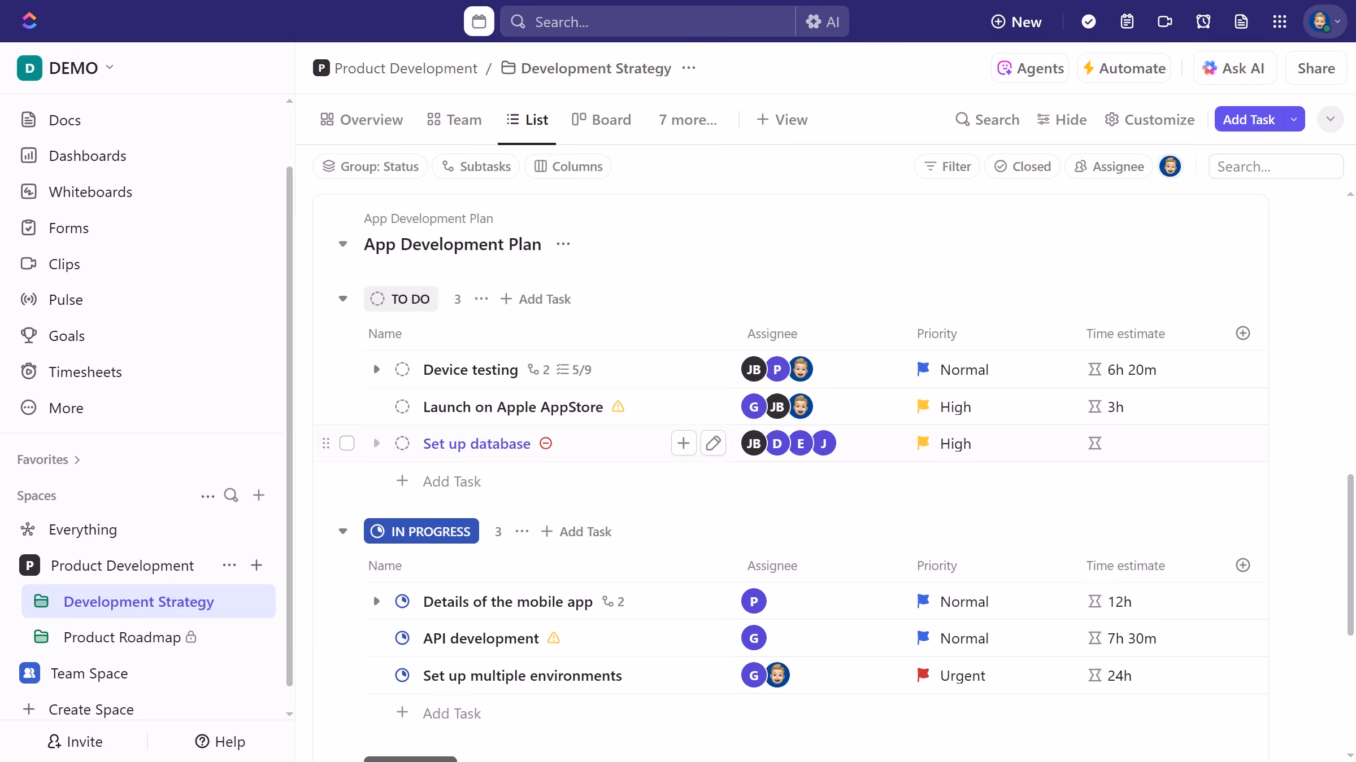Open the docs page icon in top bar
Image resolution: width=1356 pixels, height=762 pixels.
pyautogui.click(x=1241, y=21)
